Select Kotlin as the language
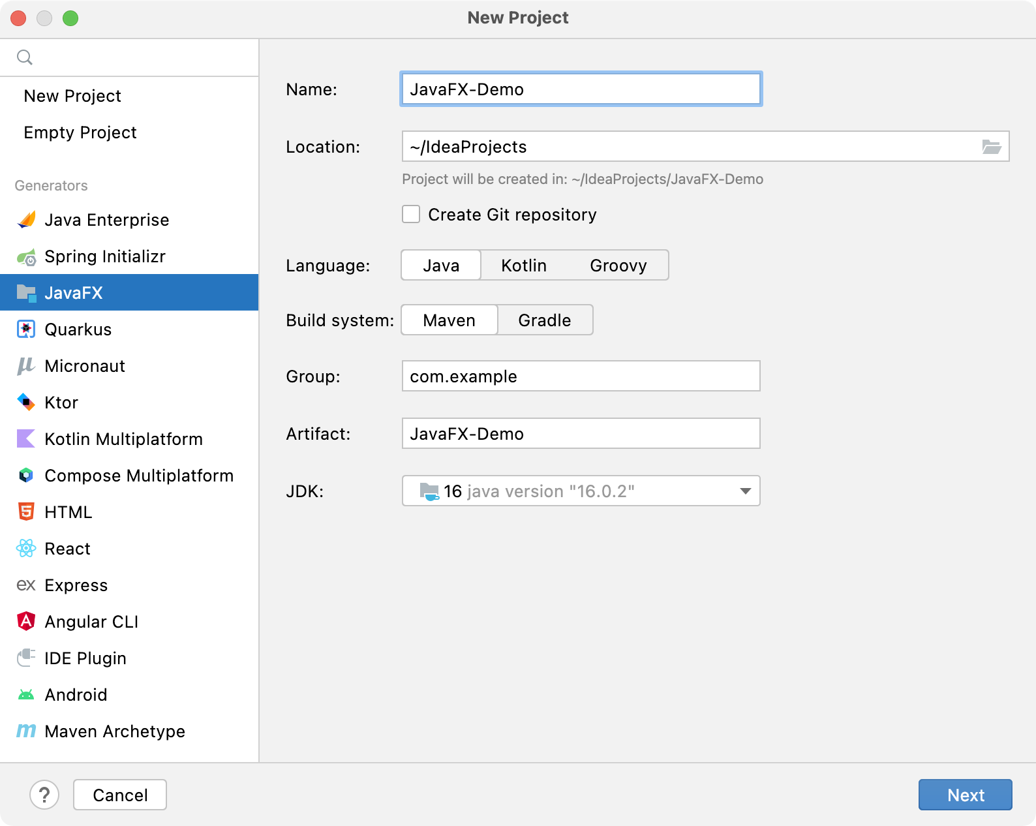Screen dimensions: 1036x826 click(524, 265)
